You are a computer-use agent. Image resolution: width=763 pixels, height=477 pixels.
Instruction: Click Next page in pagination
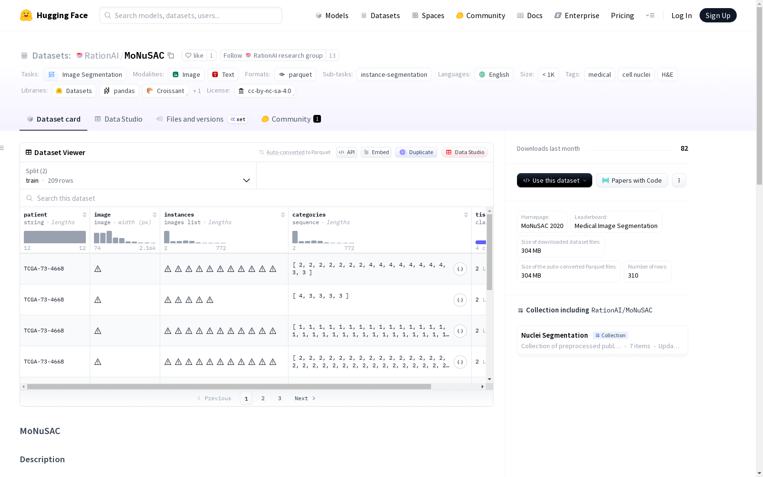coord(305,398)
